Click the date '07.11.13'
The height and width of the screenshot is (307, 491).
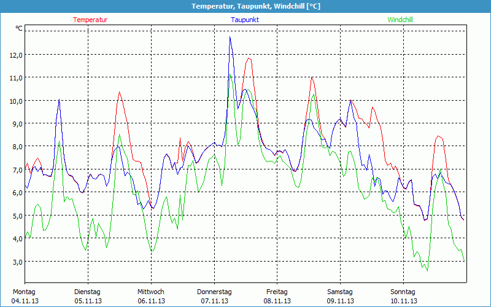pos(214,301)
